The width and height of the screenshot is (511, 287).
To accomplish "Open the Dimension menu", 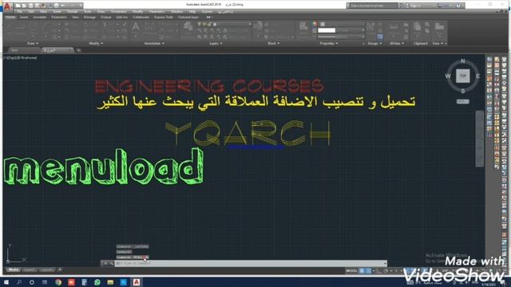I will pos(118,12).
